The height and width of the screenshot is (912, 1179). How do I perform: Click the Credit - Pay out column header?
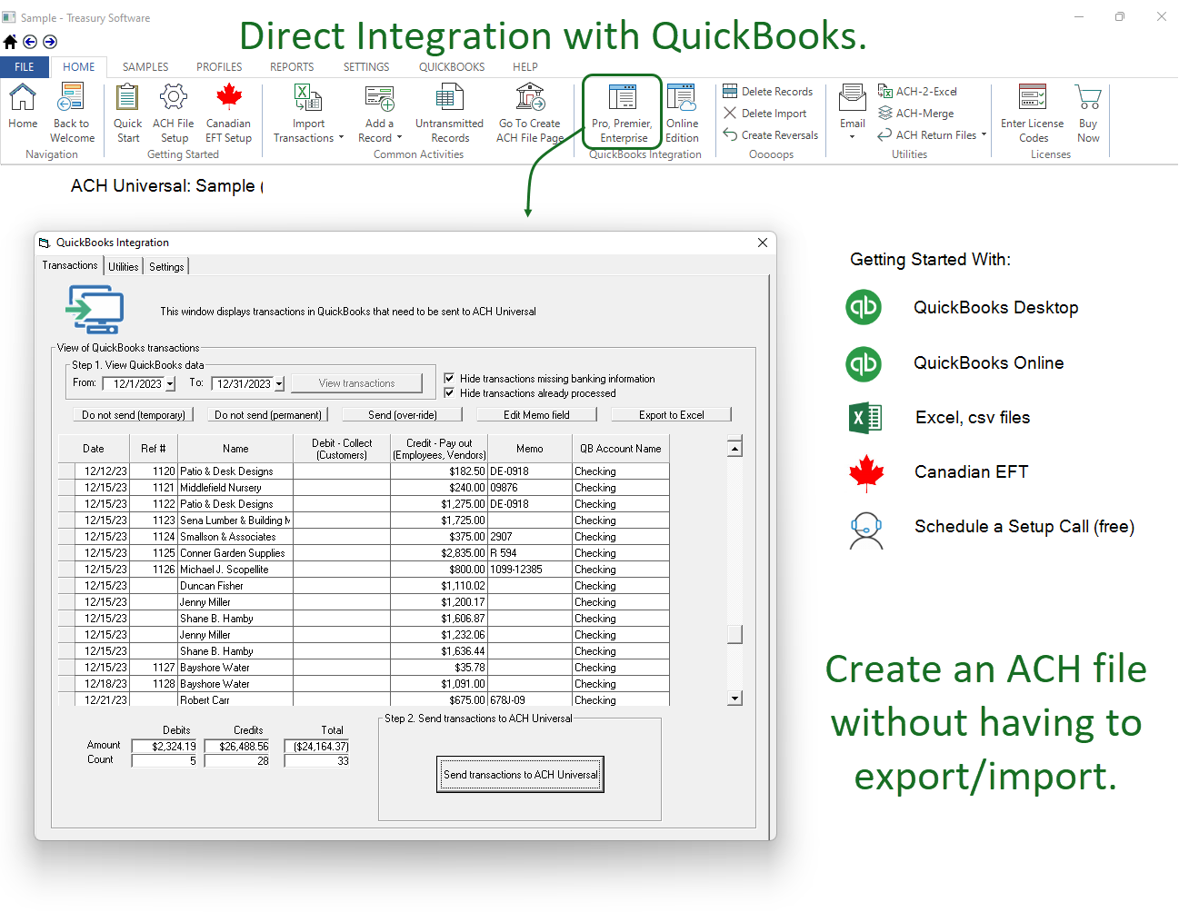pyautogui.click(x=439, y=449)
